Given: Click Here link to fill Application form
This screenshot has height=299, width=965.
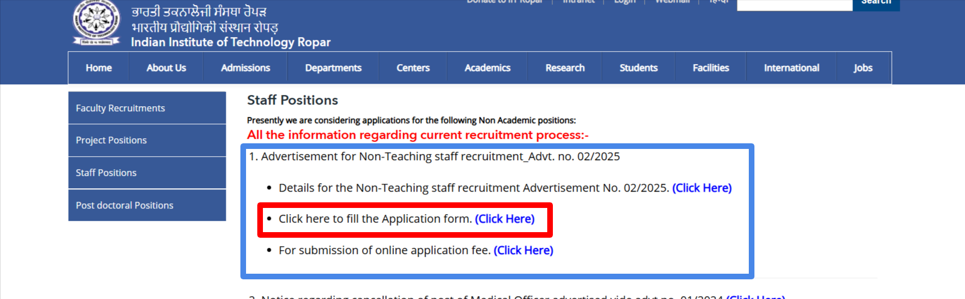Looking at the screenshot, I should 504,219.
